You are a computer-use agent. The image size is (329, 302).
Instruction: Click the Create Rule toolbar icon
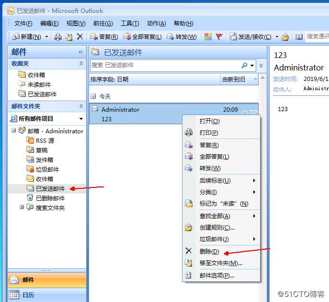click(x=285, y=37)
